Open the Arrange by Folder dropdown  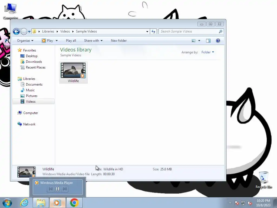pyautogui.click(x=208, y=52)
